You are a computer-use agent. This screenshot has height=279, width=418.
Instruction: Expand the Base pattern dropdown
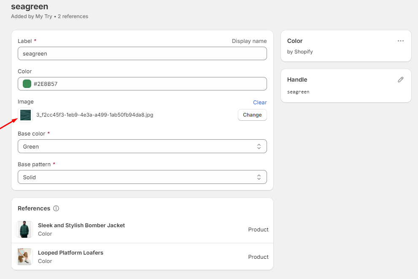click(x=142, y=177)
